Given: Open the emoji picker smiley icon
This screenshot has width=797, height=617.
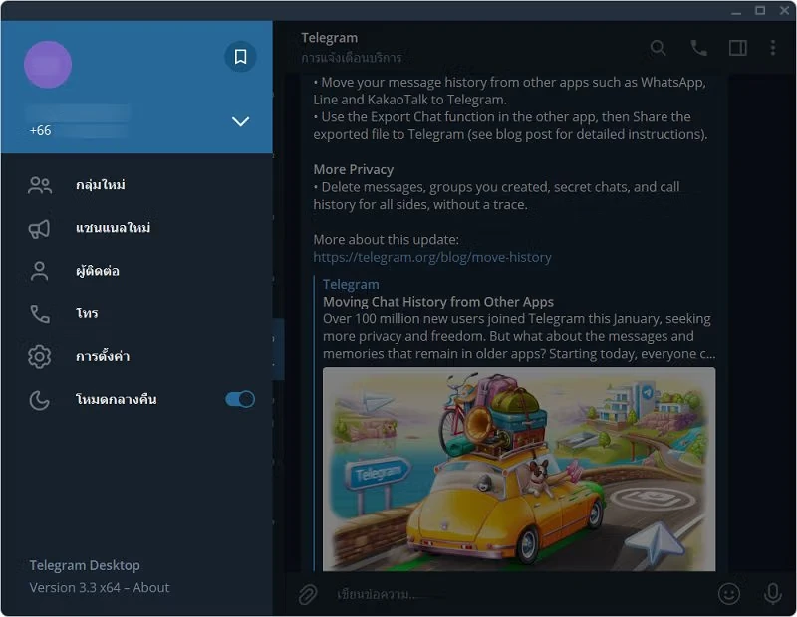Looking at the screenshot, I should (729, 594).
